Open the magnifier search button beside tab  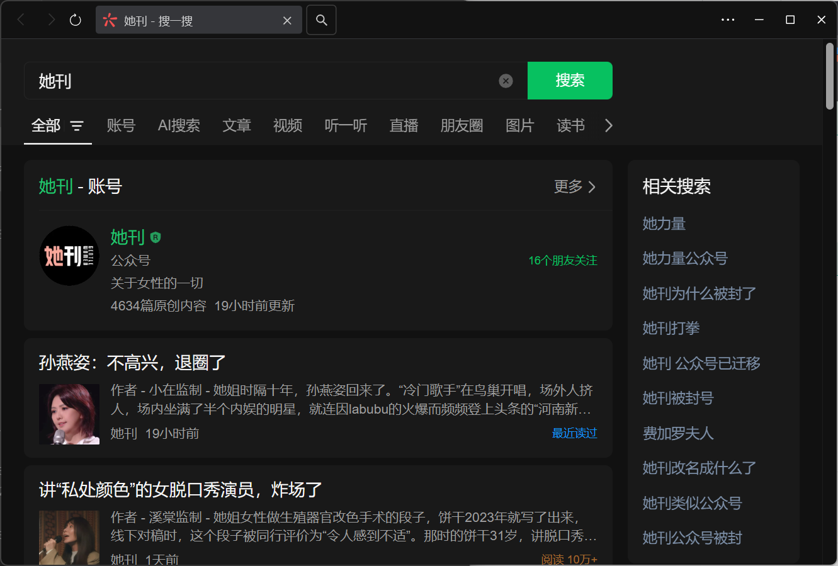[x=321, y=20]
